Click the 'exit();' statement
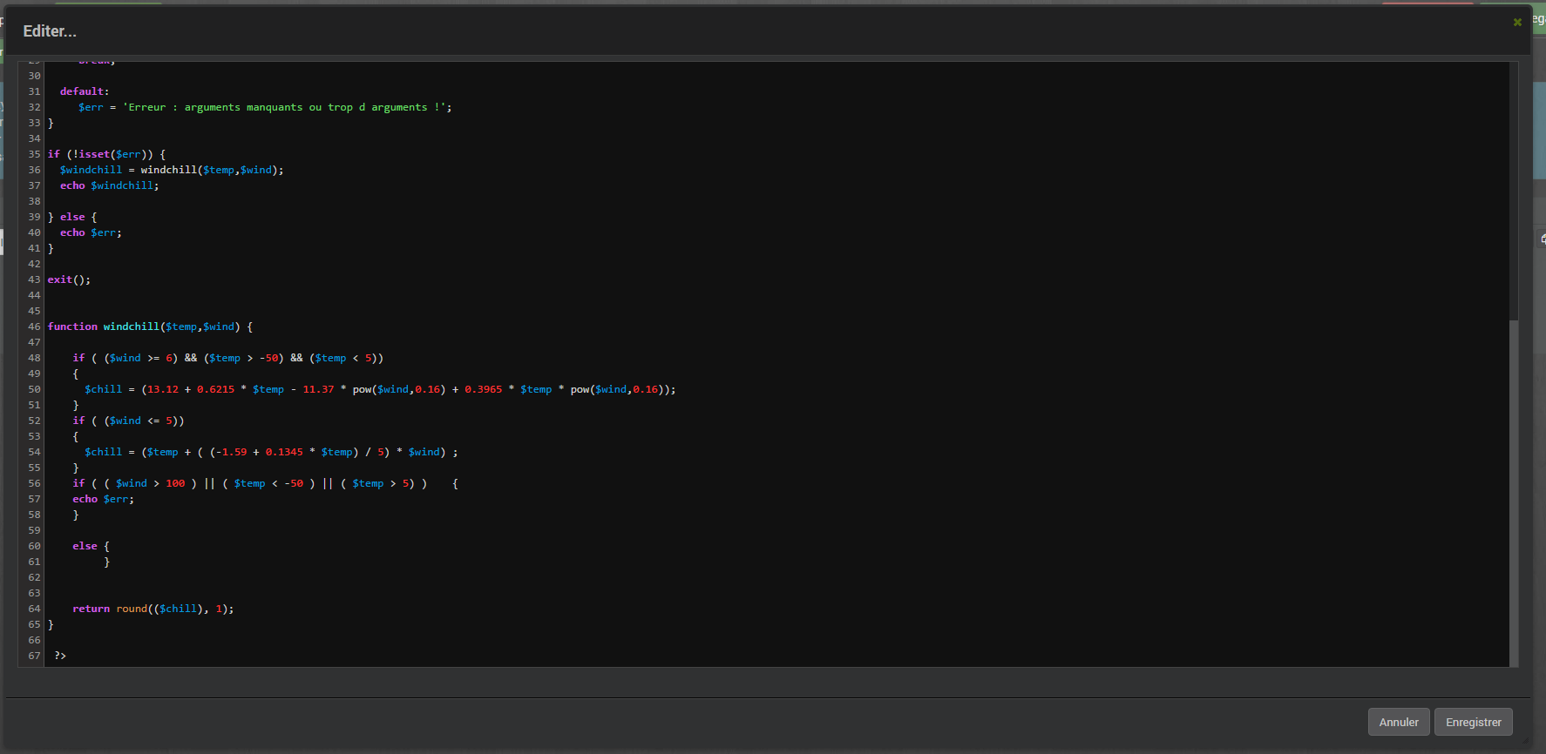The image size is (1546, 754). coord(69,279)
